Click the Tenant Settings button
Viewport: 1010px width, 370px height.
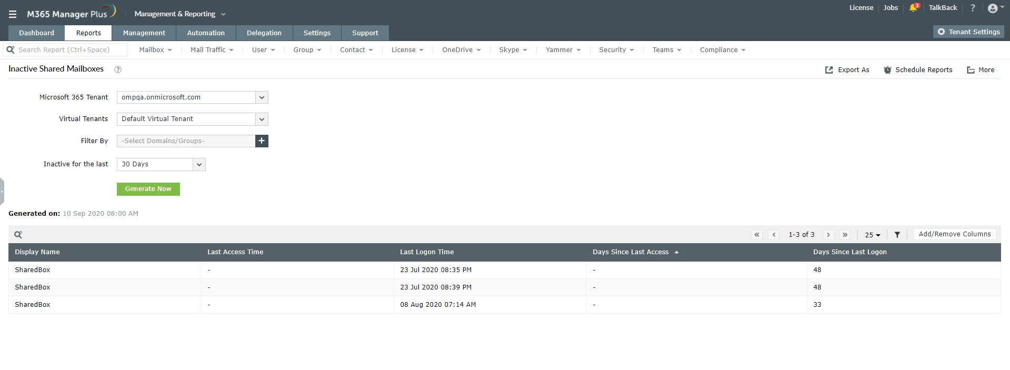pos(968,32)
